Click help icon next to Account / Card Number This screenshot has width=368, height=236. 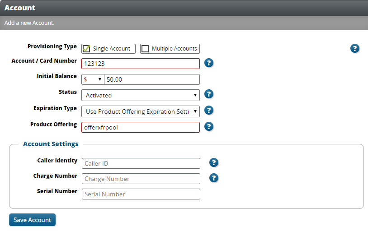click(208, 63)
